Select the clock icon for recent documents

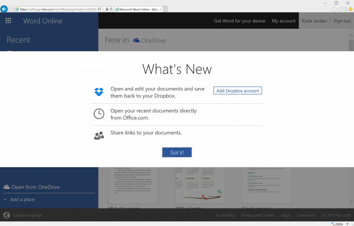click(99, 114)
